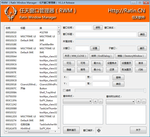Viewport: 150px width, 137px height.
Task: Click the Http://Ratin.CN banner link
Action: [x=126, y=10]
